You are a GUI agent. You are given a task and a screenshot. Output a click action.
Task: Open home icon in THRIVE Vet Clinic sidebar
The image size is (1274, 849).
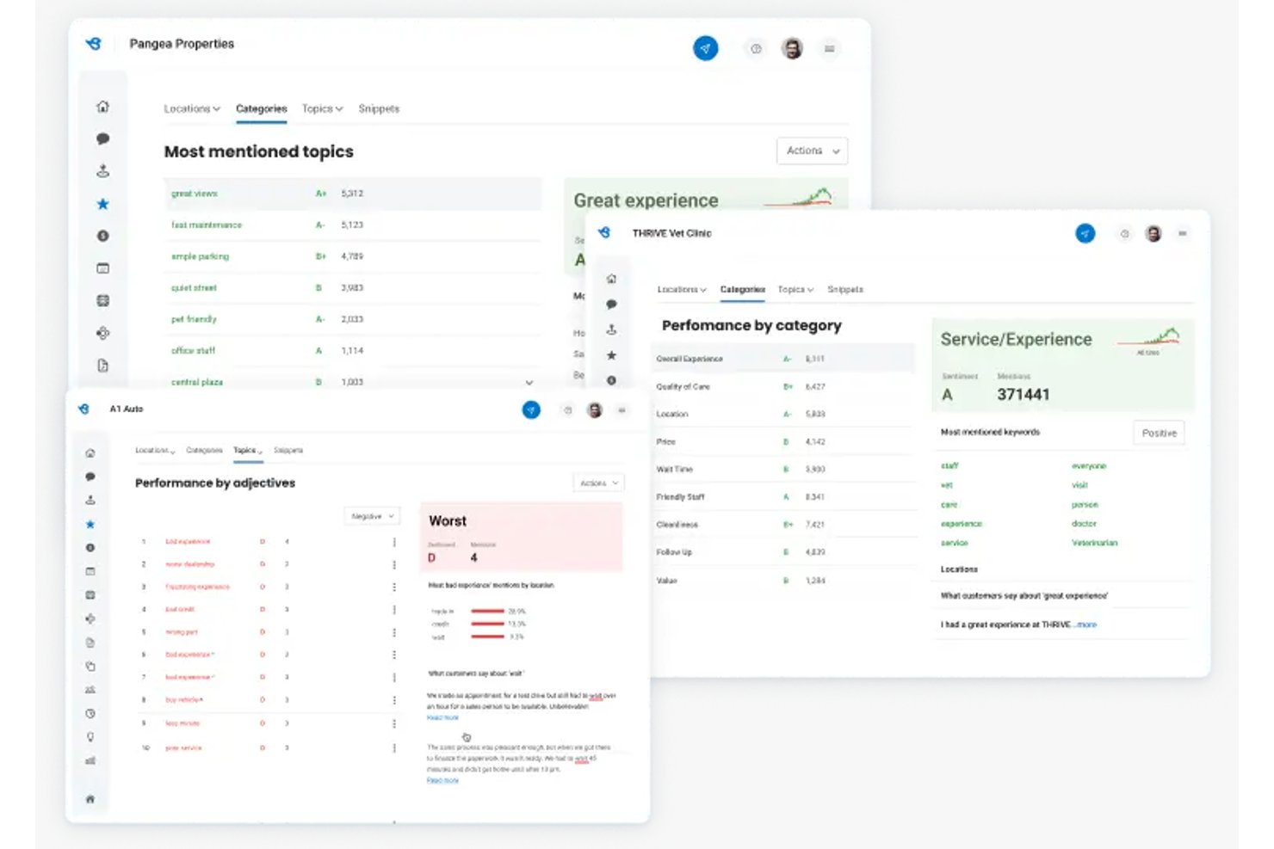tap(611, 279)
